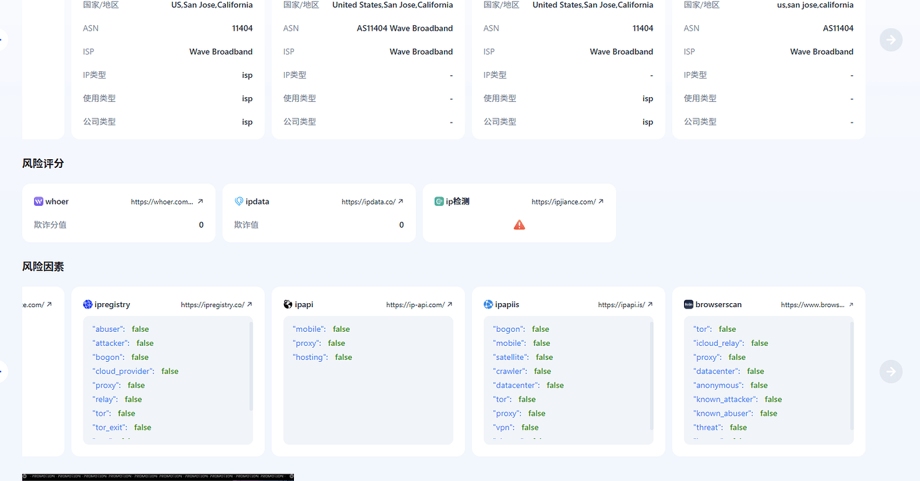Open the https://ipregistry.co/ link
The width and height of the screenshot is (920, 481).
[217, 305]
